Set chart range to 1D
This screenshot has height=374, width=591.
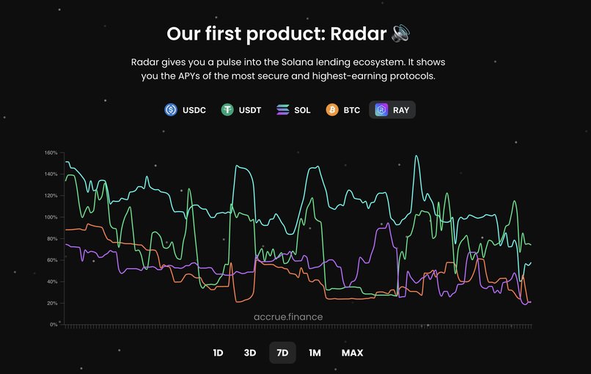[x=218, y=353]
